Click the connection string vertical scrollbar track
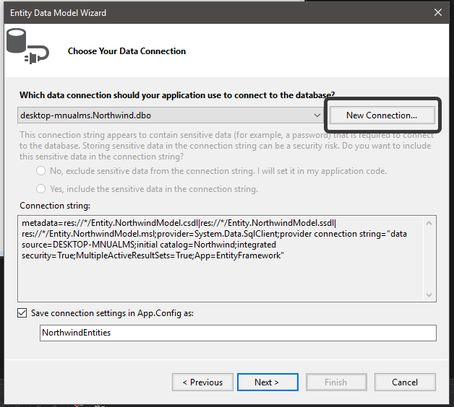The width and height of the screenshot is (454, 407). coord(429,259)
